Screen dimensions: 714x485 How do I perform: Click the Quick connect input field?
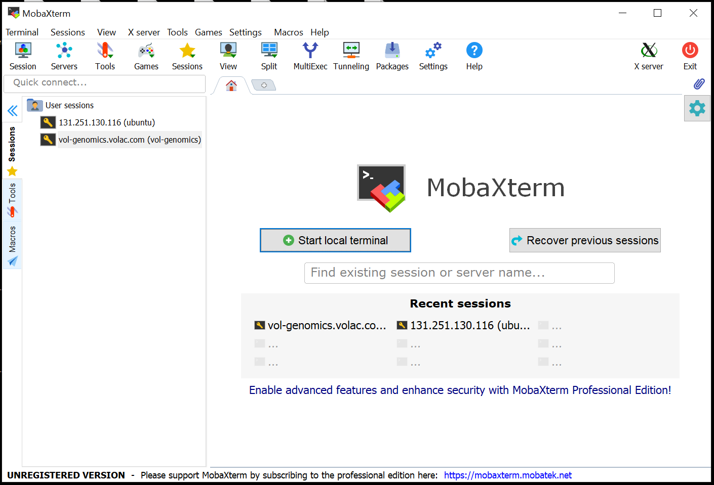tap(104, 83)
